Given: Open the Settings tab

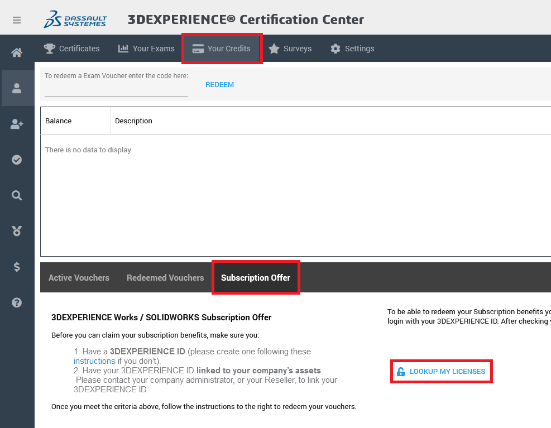Looking at the screenshot, I should pyautogui.click(x=352, y=49).
